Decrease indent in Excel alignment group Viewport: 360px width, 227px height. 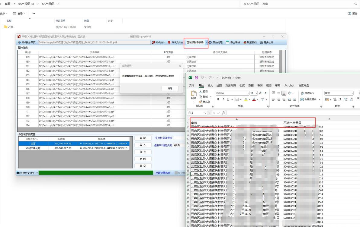tap(290, 99)
